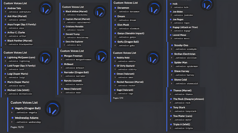
Task: Select 'Scooby-Doo' entry
Action: (x=181, y=45)
